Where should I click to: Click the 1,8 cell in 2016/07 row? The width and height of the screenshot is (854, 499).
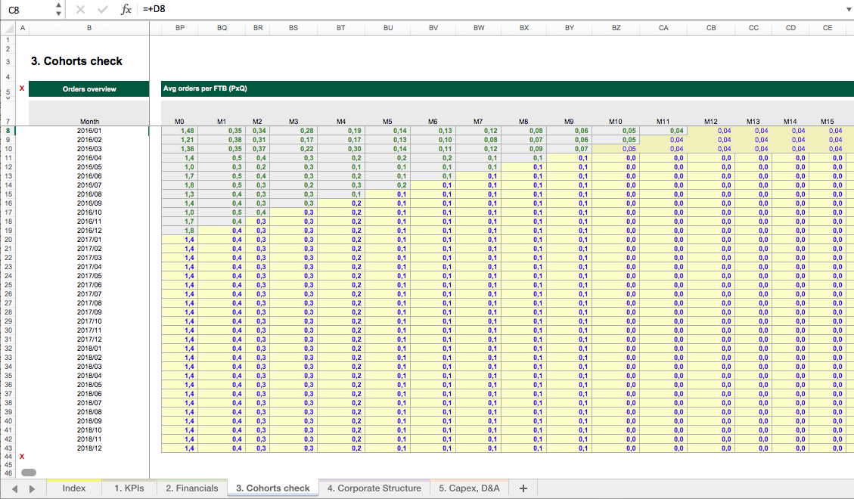point(180,185)
